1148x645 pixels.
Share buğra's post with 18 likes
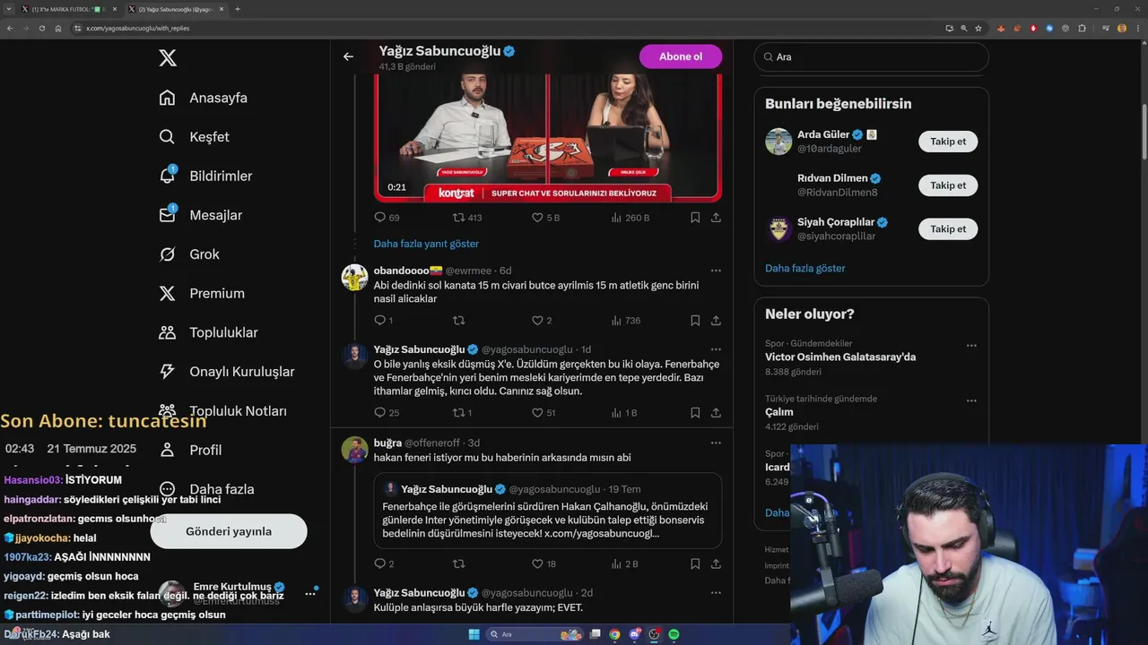coord(716,564)
